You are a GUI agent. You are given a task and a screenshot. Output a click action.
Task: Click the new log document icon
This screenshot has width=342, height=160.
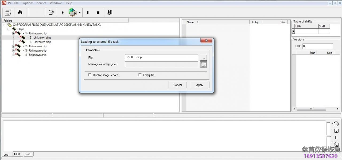coord(336,124)
